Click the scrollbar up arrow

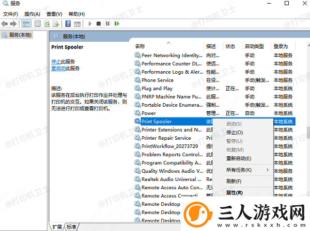309,45
